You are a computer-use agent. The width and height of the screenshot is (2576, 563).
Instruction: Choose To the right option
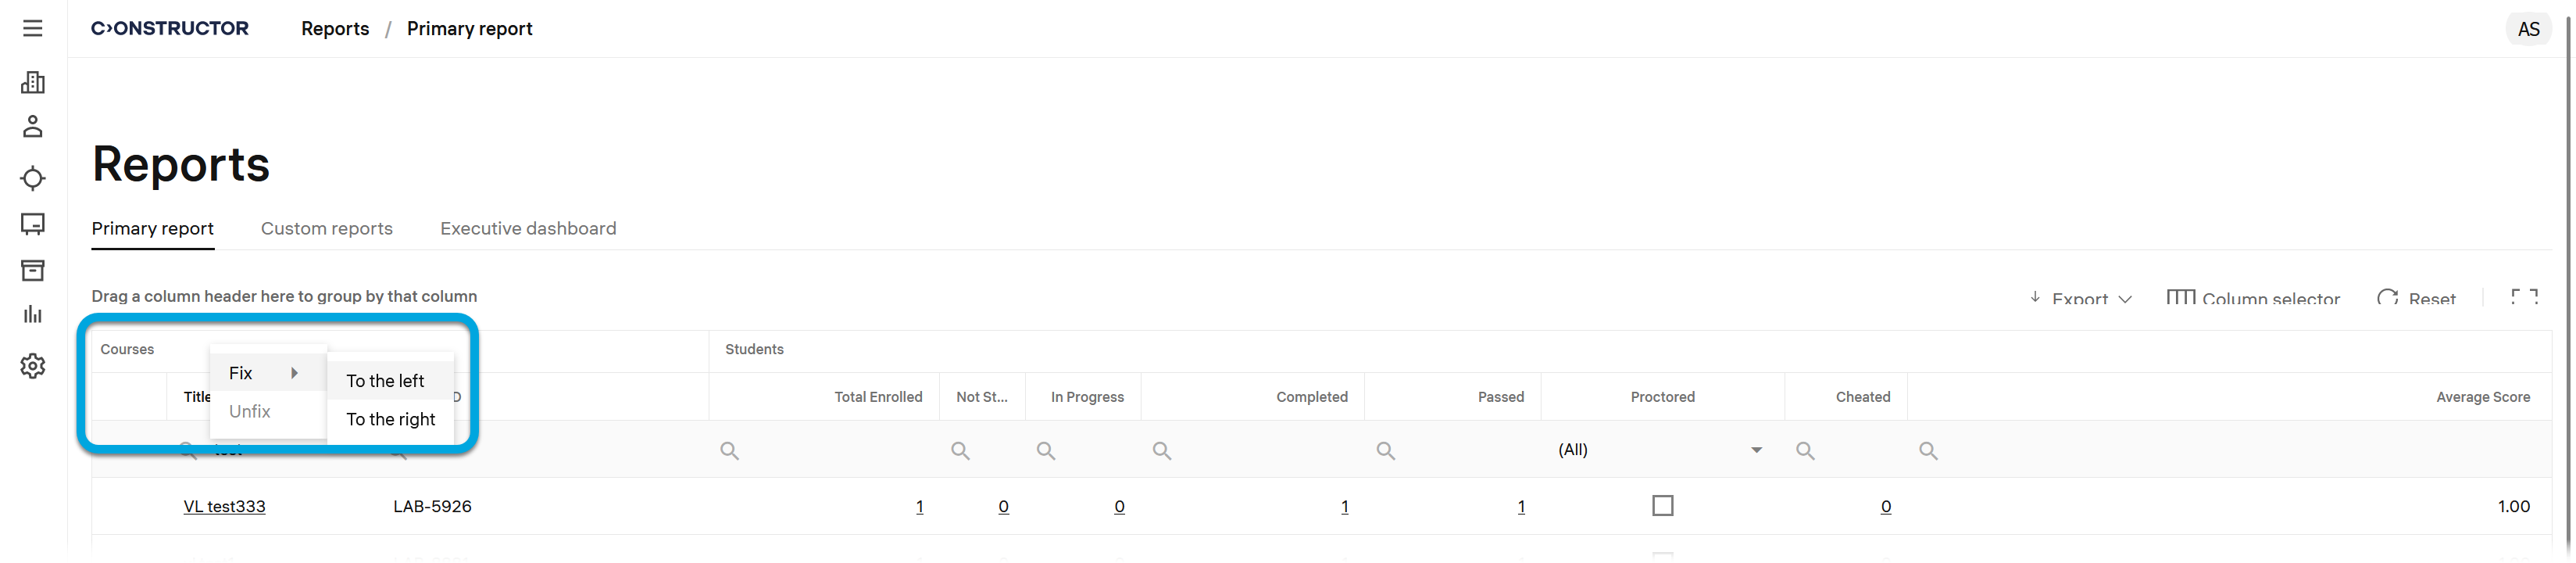click(x=390, y=419)
